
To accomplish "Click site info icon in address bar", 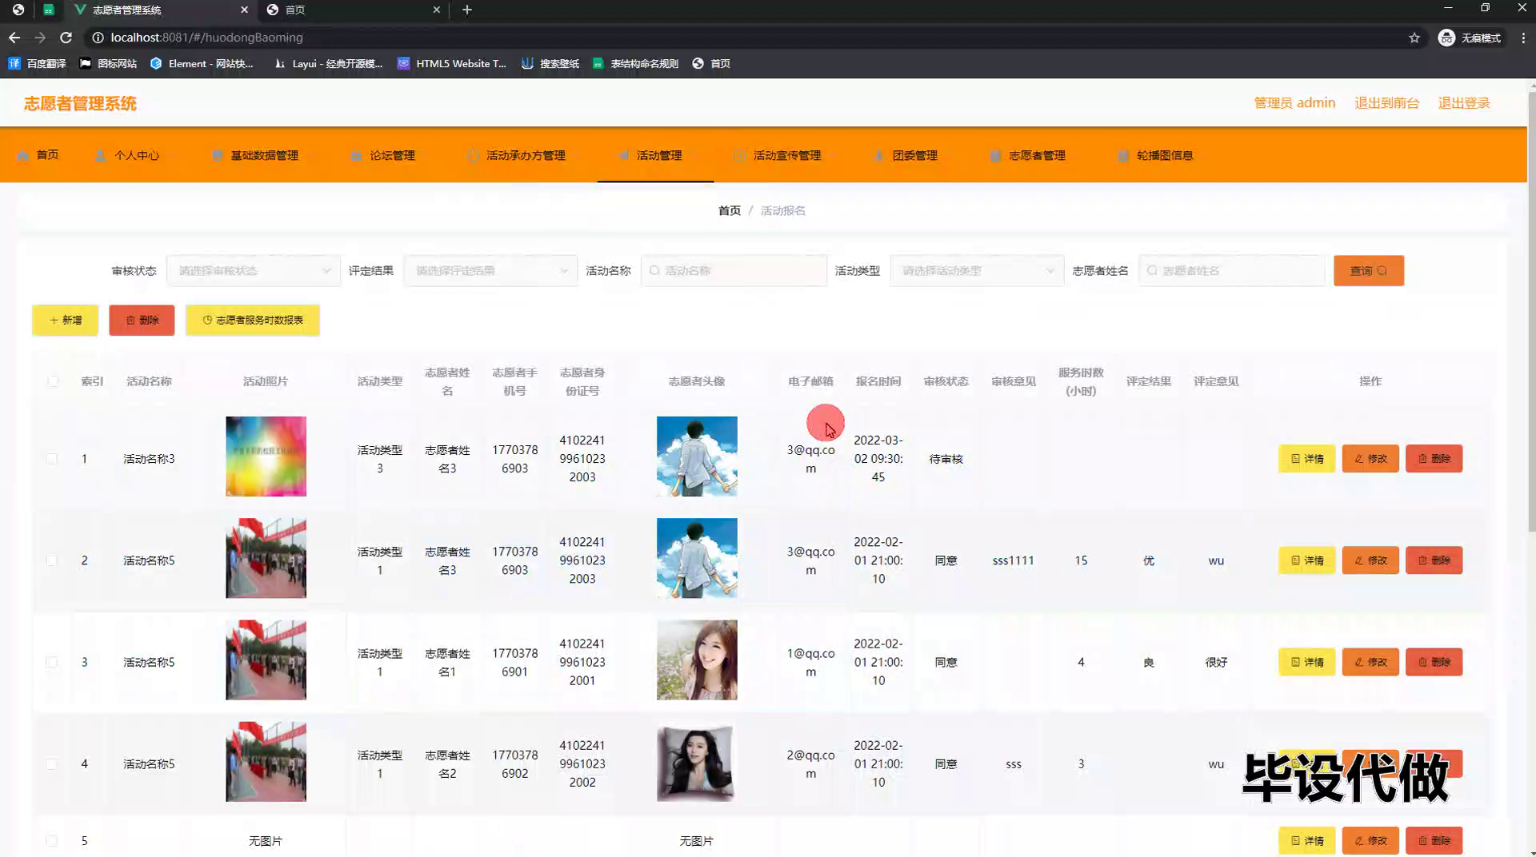I will [x=97, y=38].
